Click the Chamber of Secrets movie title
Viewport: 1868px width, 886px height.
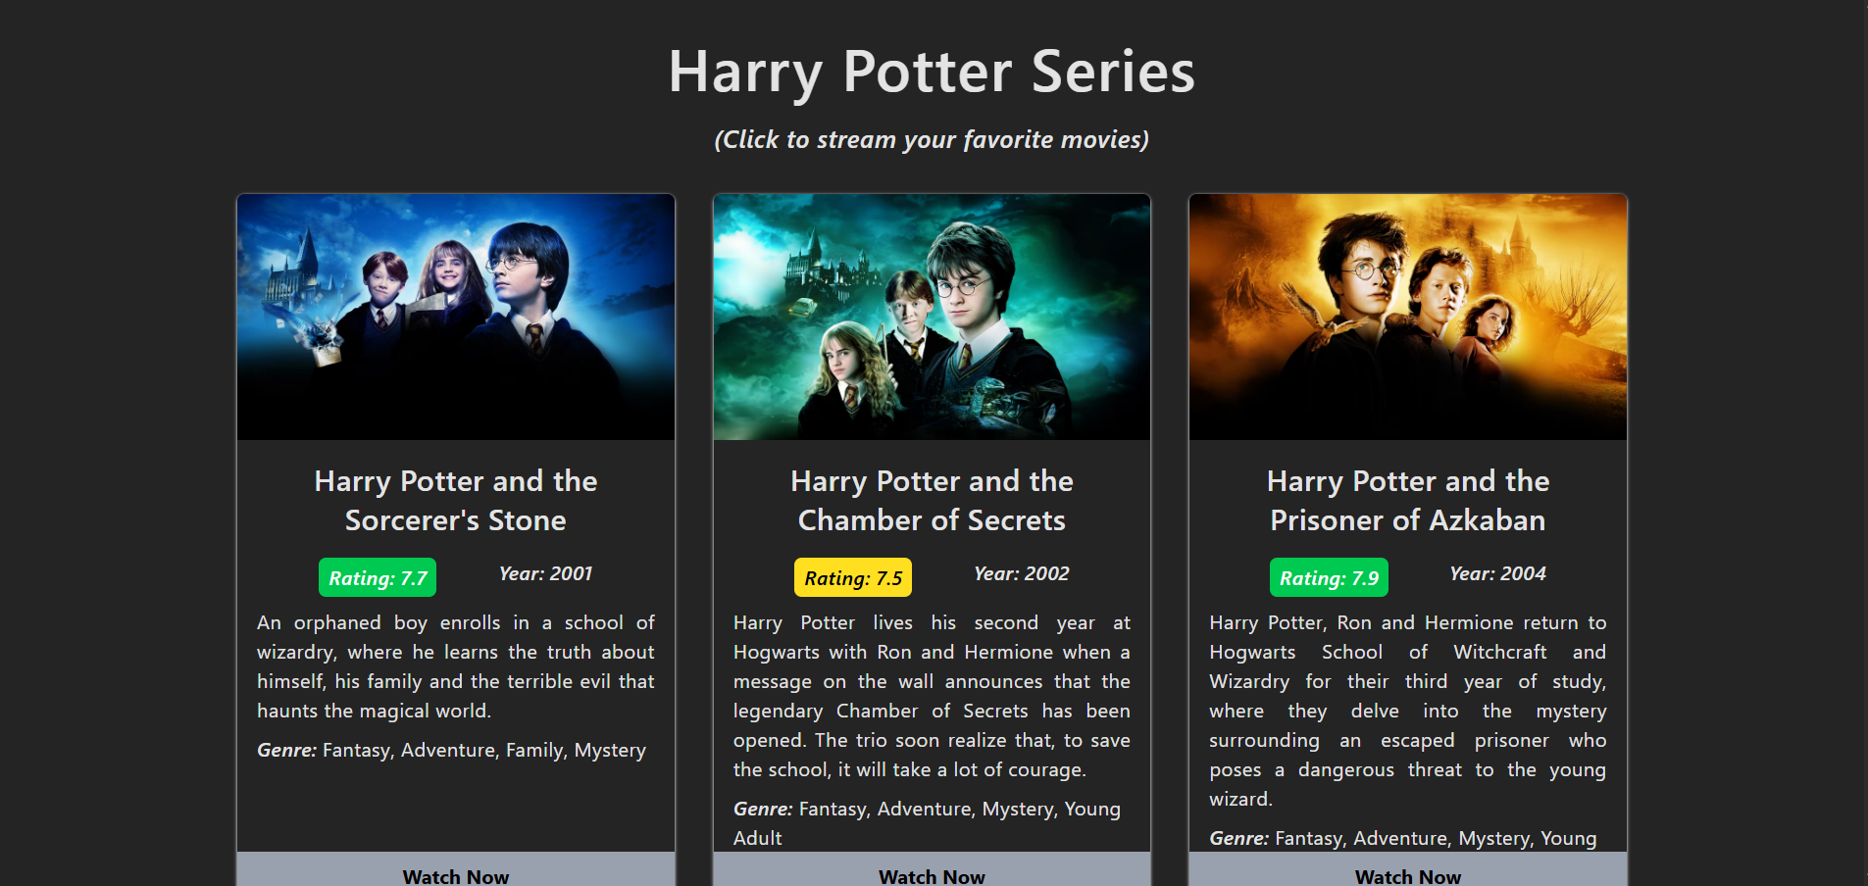click(932, 501)
